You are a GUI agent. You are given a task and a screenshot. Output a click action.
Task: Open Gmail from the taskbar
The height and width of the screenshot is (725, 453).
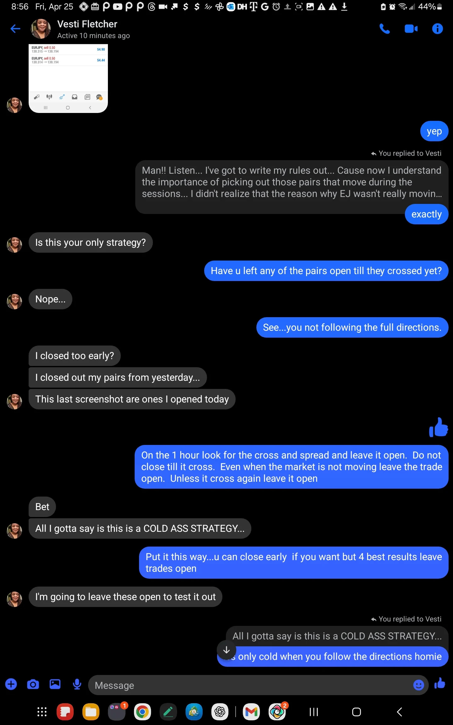[x=251, y=712]
